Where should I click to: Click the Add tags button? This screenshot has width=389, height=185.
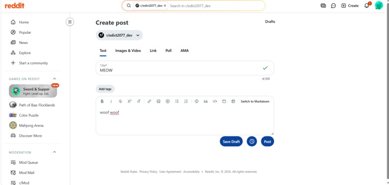point(105,89)
